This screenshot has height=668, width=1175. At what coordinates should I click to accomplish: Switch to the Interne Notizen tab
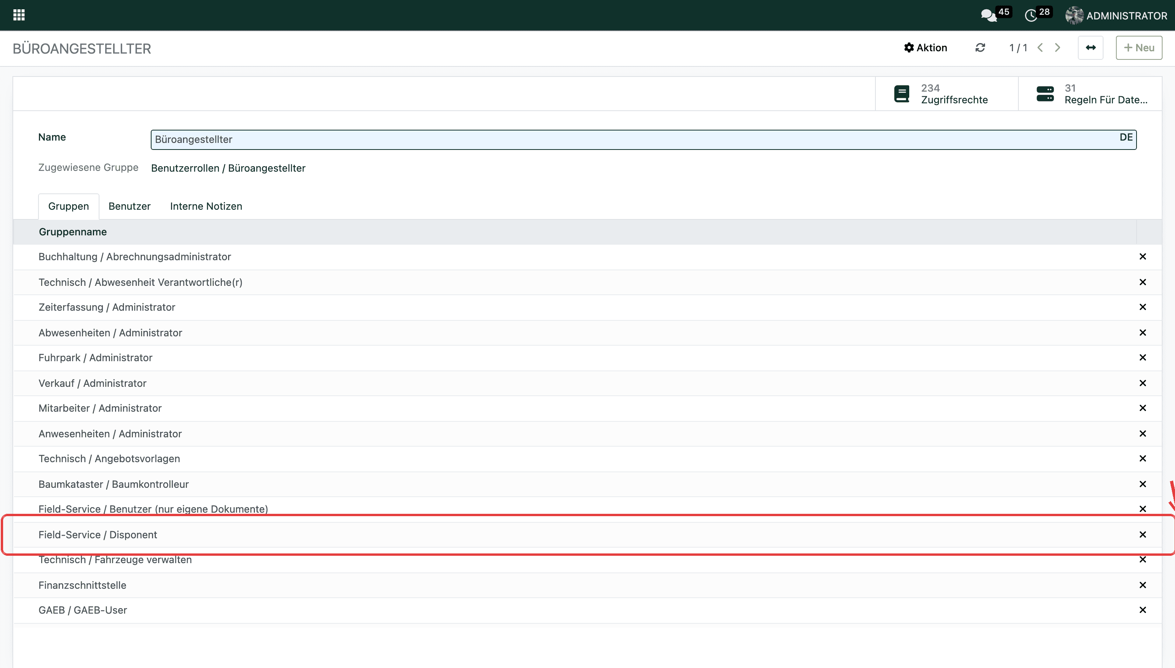click(206, 206)
